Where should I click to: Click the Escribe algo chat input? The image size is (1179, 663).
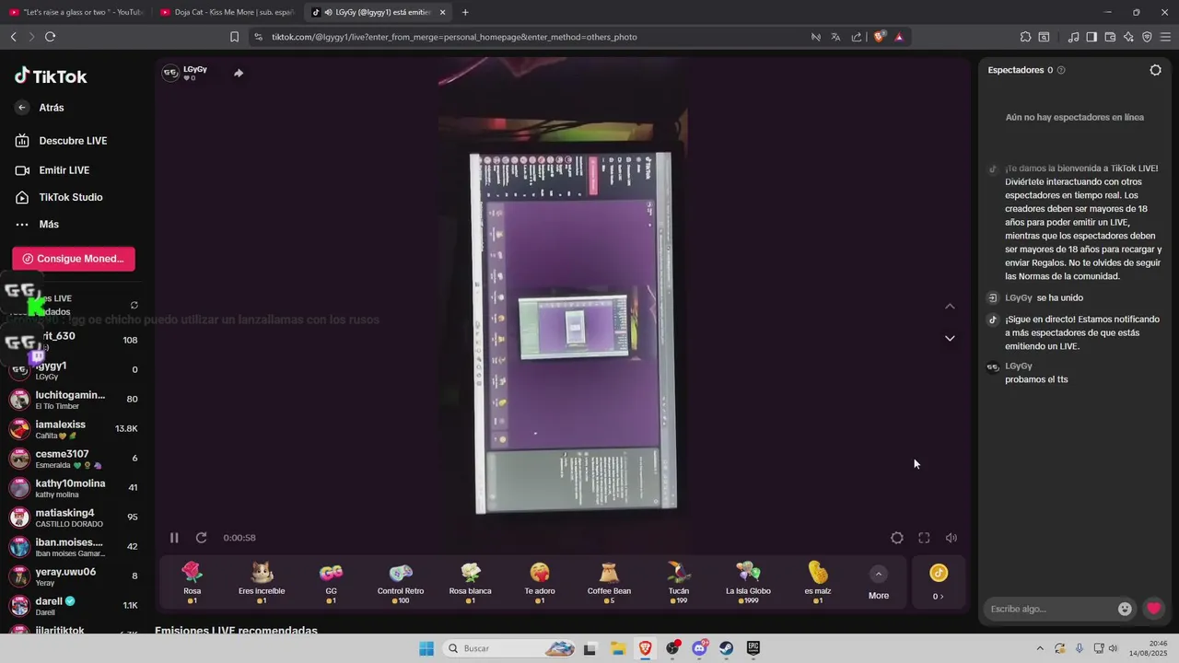(x=1050, y=609)
